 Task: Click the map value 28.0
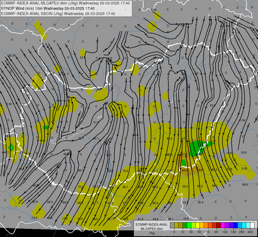(x=50, y=202)
